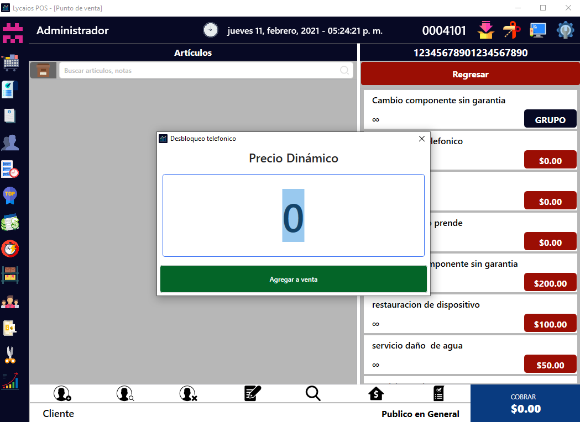Remove customer using the user-X icon
Image resolution: width=580 pixels, height=422 pixels.
click(x=188, y=393)
